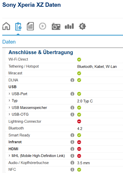123x173 pixels.
Task: Click the Daten section heading
Action: pos(9,42)
